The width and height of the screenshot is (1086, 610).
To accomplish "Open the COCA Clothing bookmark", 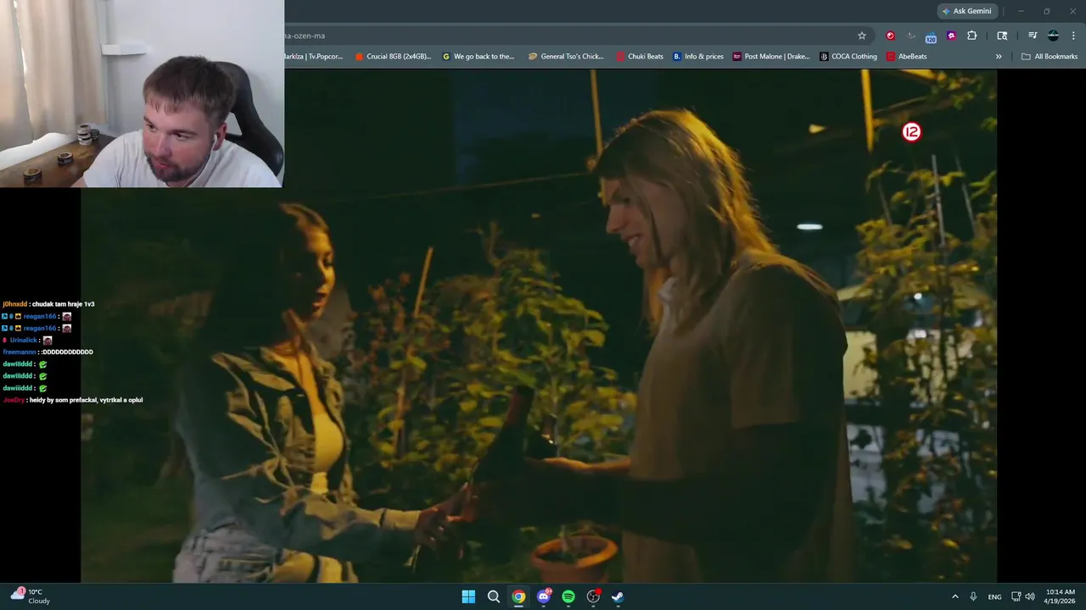I will (848, 57).
